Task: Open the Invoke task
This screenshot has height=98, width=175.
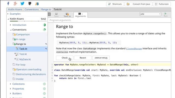Action: [20, 79]
